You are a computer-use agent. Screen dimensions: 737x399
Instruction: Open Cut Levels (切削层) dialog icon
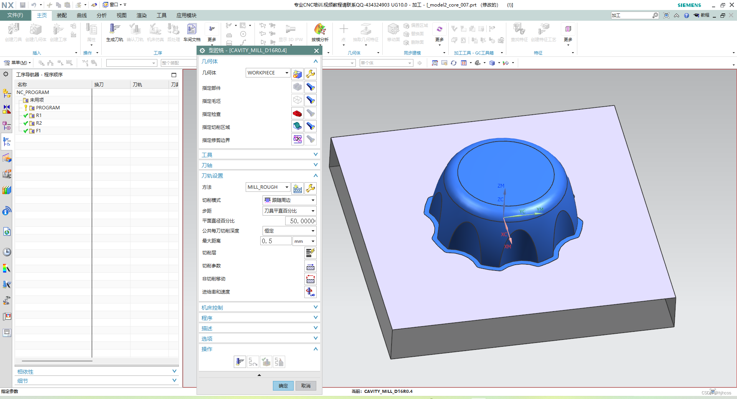coord(311,253)
